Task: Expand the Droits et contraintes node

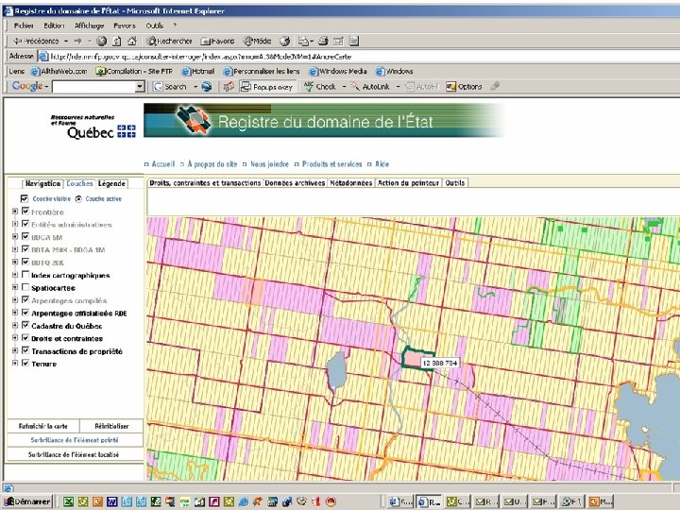Action: (x=15, y=337)
